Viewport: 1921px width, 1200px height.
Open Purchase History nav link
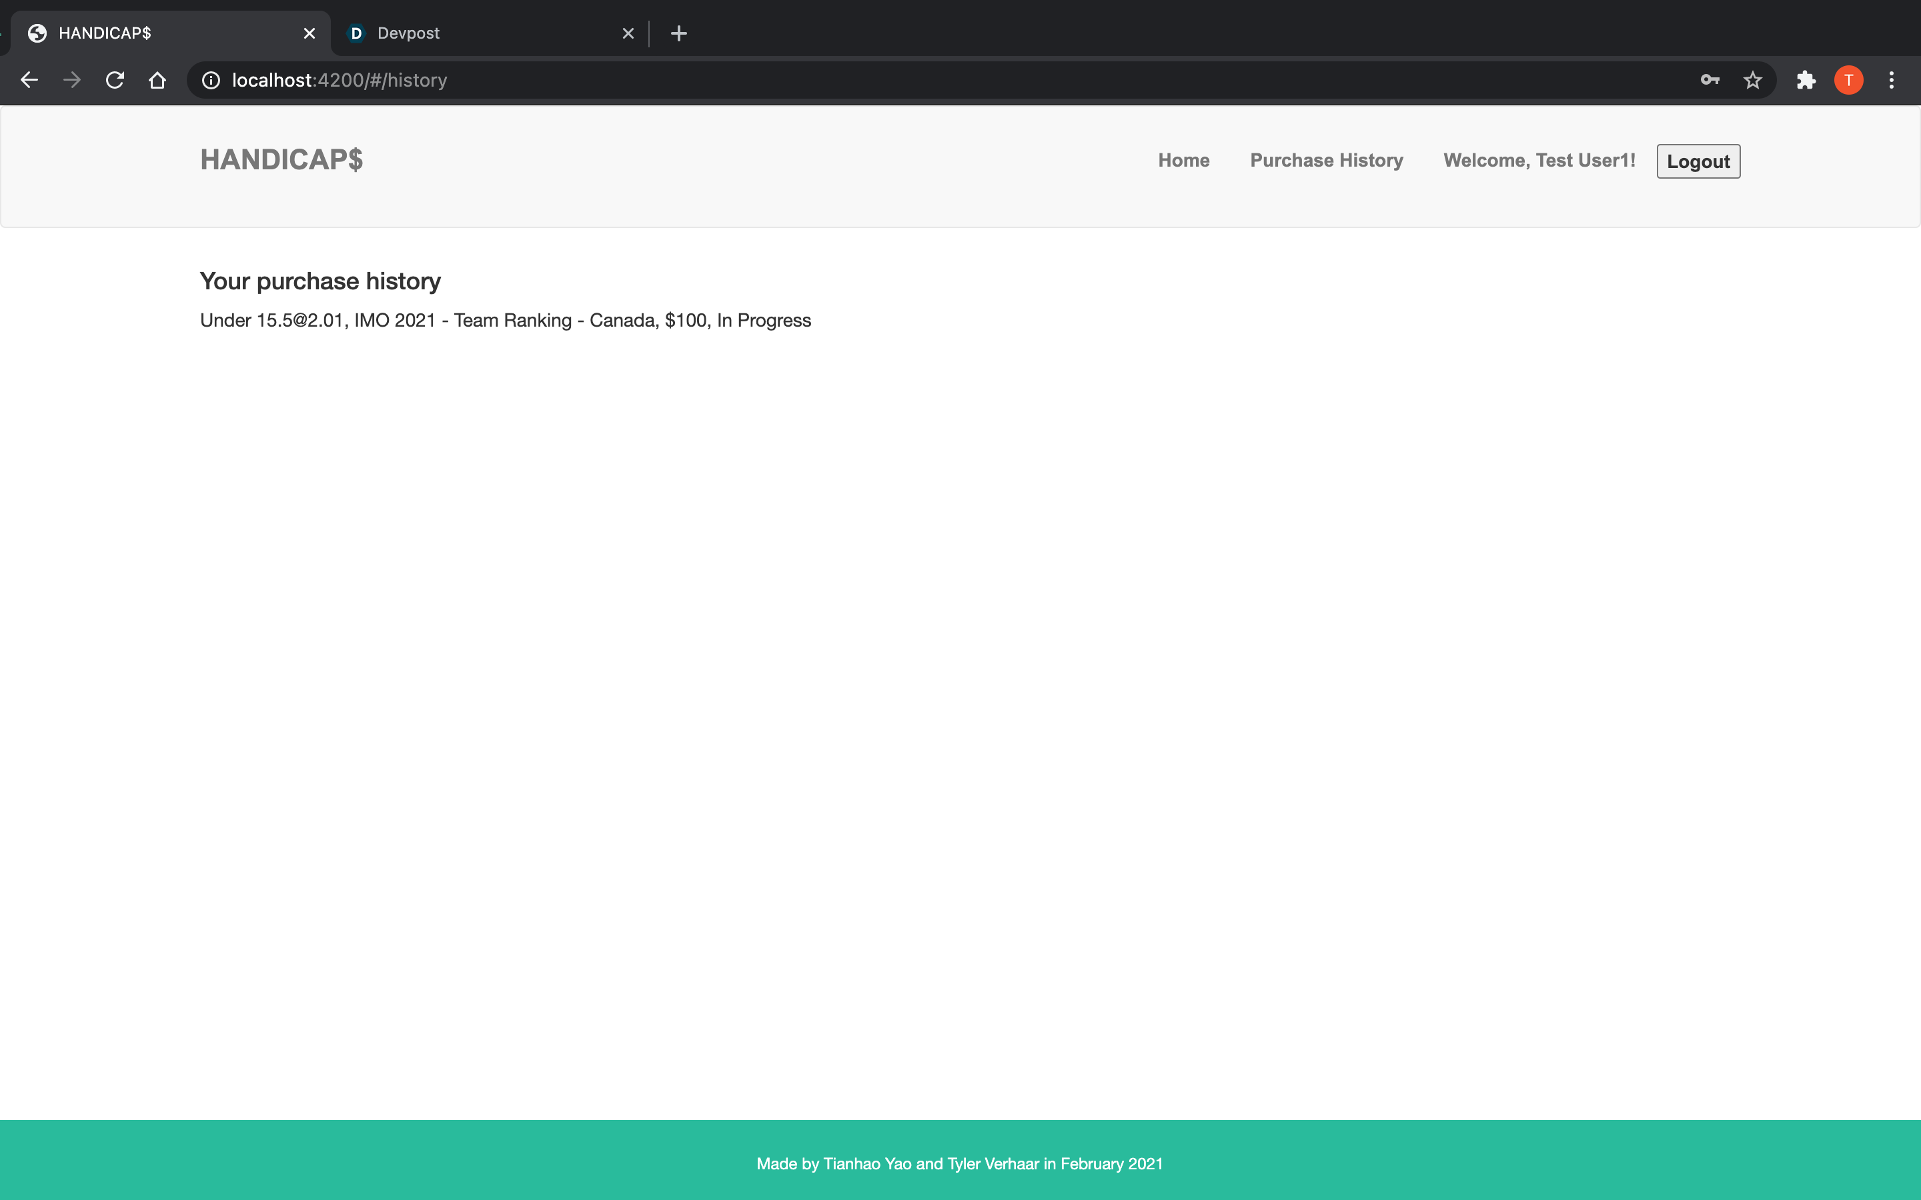[x=1325, y=160]
